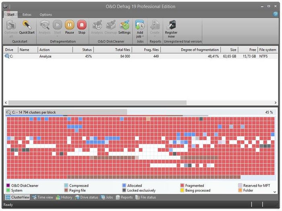282x211 pixels.
Task: Click the Fragmented red legend swatch
Action: (x=182, y=185)
